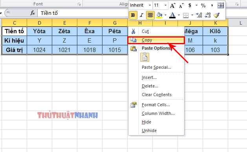
Task: Click Decrease Decimal icon
Action: point(208,15)
